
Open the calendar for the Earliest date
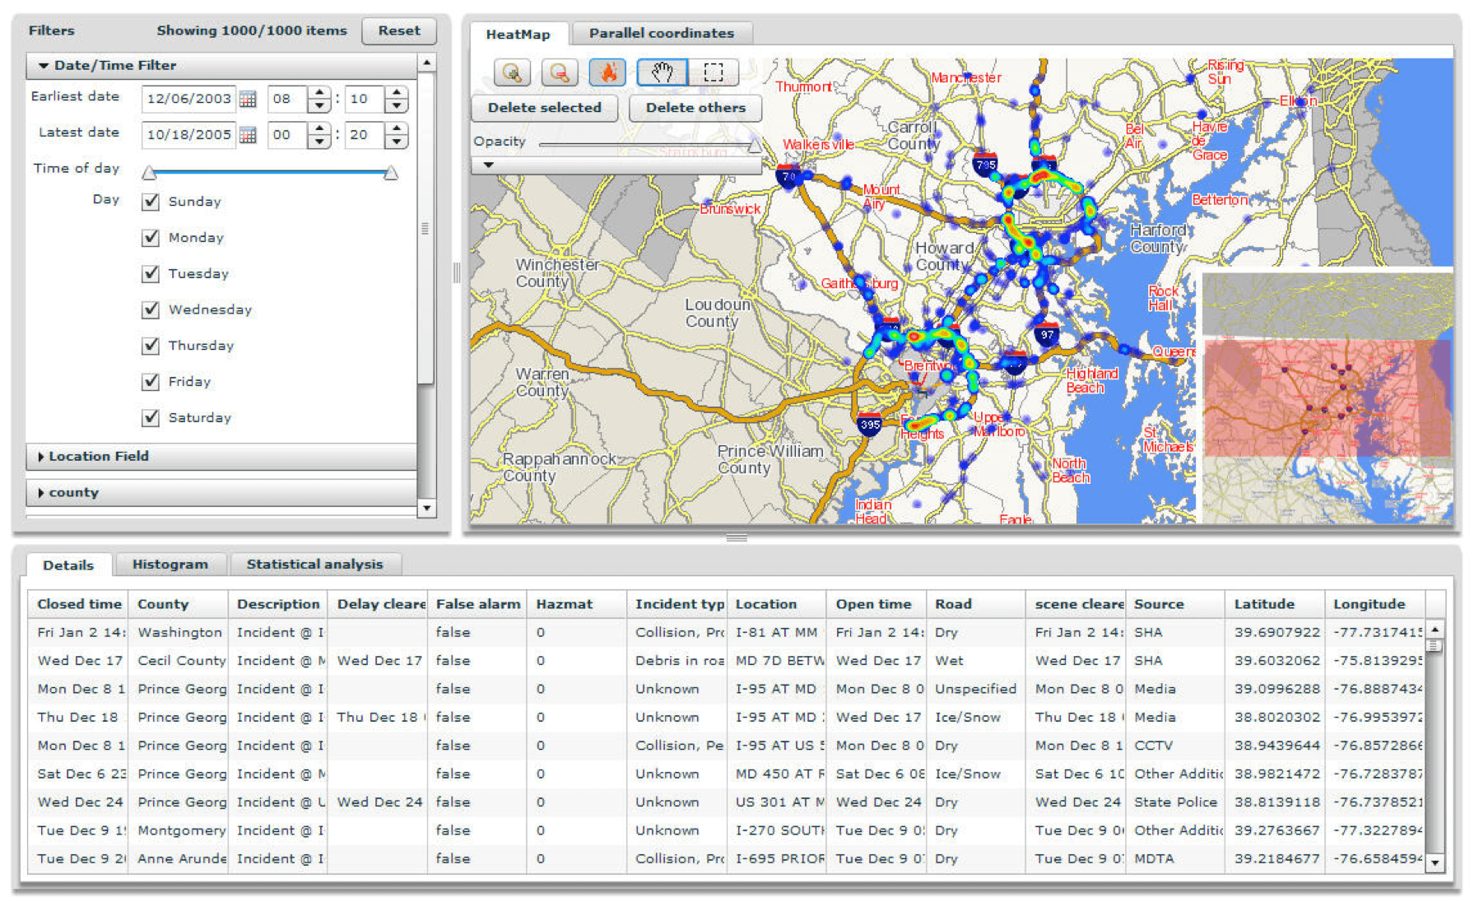(249, 99)
